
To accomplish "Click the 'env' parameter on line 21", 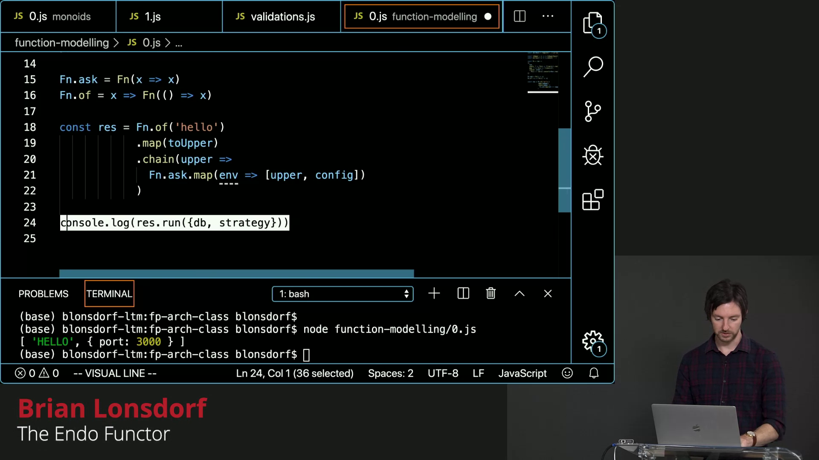I will tap(229, 175).
